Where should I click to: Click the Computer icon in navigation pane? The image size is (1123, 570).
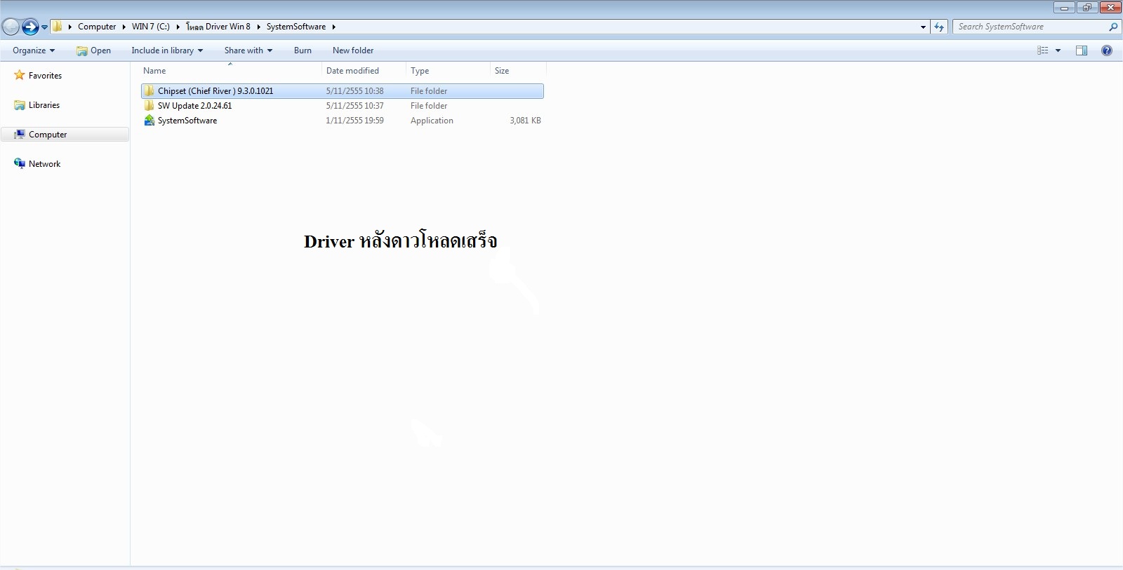[x=20, y=135]
